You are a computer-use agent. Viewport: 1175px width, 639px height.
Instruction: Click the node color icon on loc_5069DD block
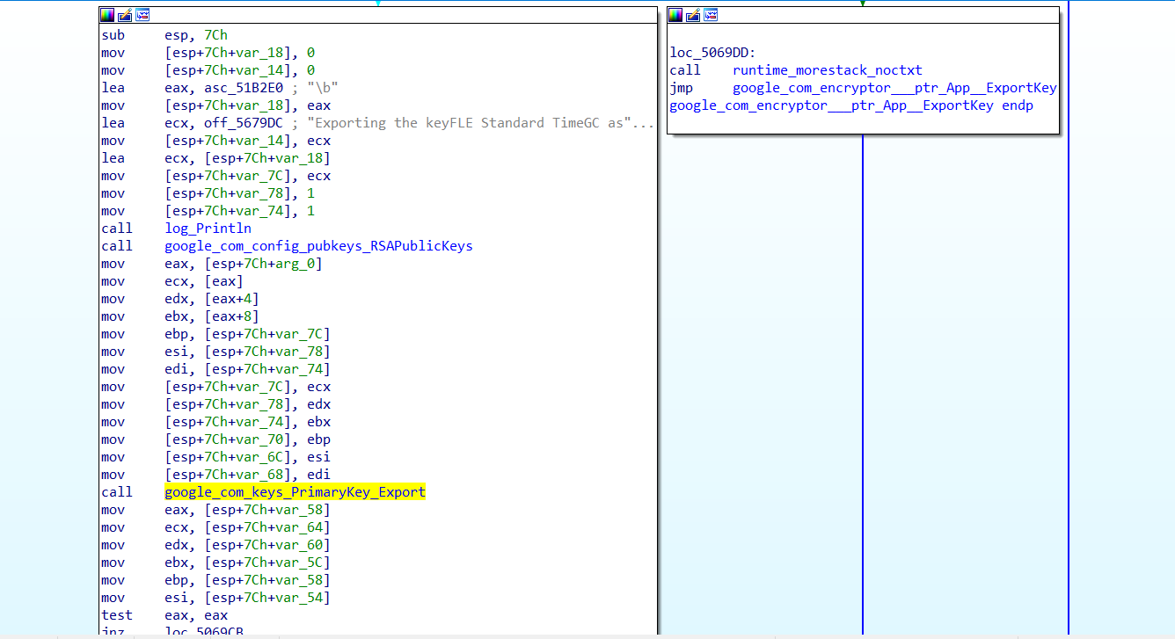coord(675,15)
